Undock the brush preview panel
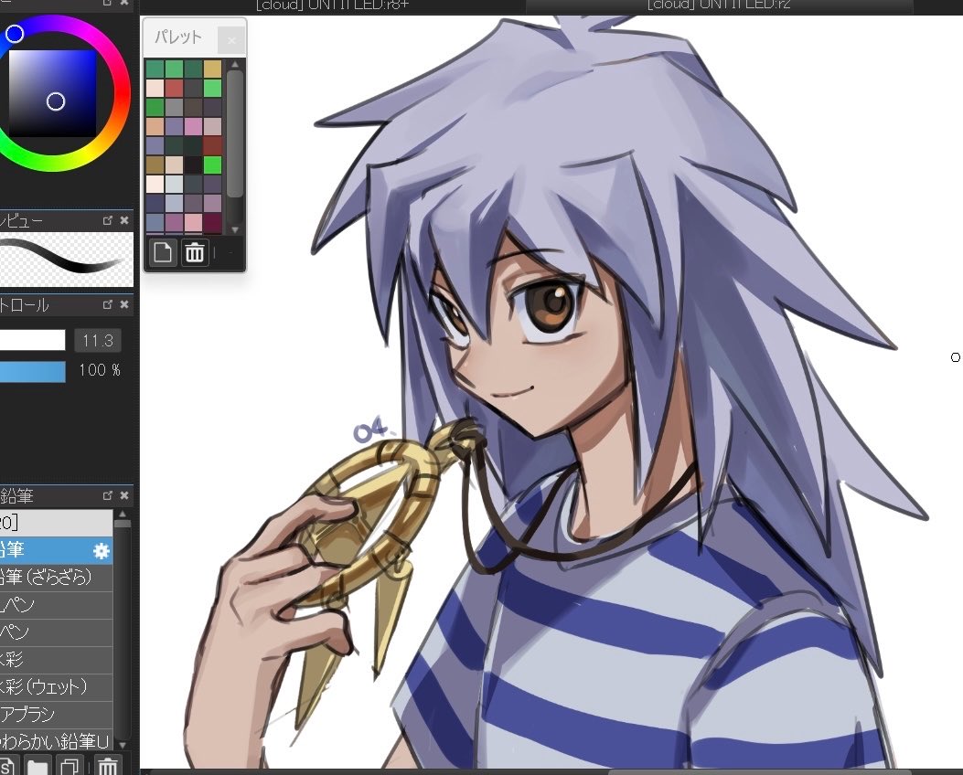The width and height of the screenshot is (963, 775). (108, 220)
